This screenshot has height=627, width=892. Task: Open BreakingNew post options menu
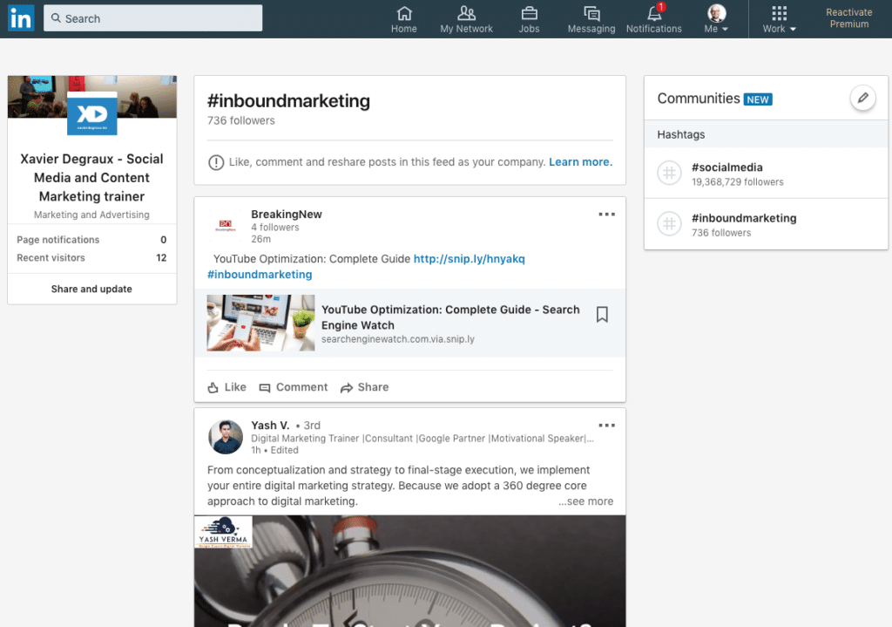606,215
